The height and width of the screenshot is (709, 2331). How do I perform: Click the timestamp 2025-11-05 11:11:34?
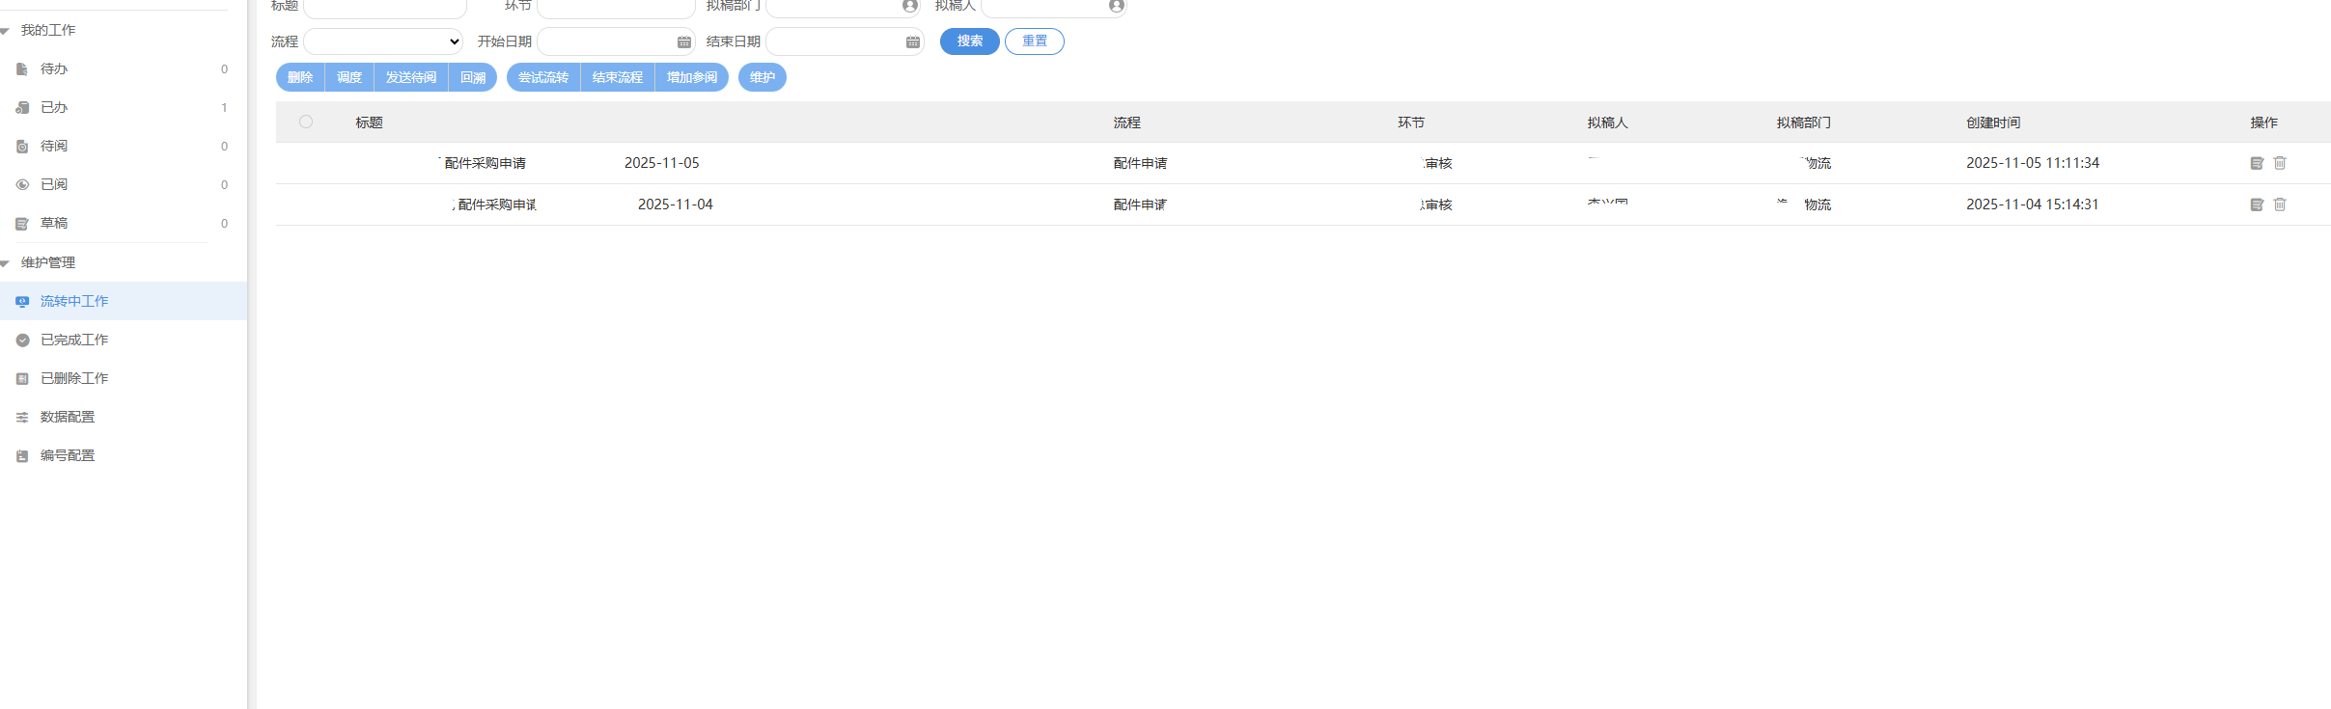(x=2033, y=163)
